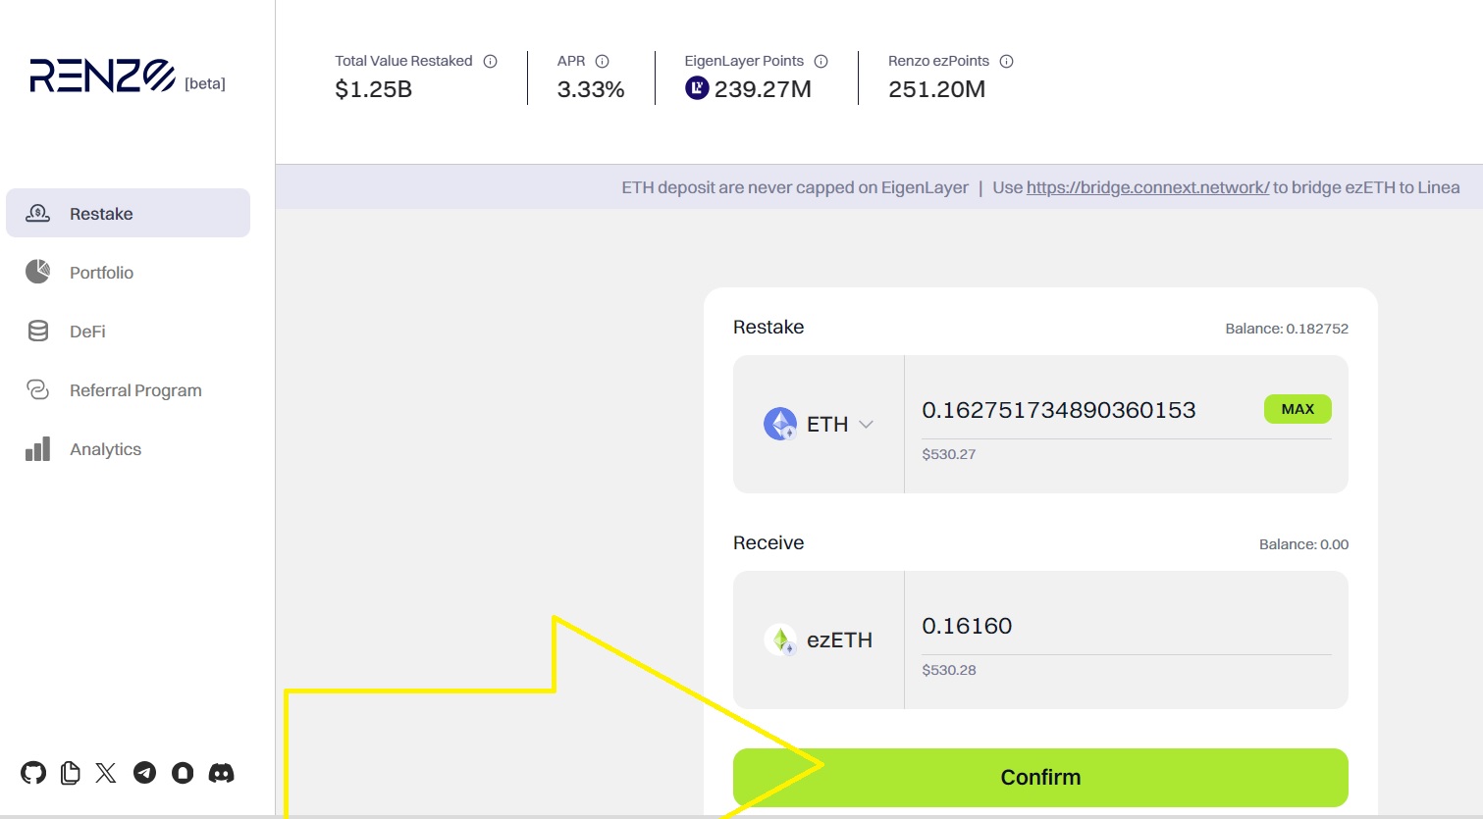Click the ezETH token logo
Screen dimensions: 1483x819
point(780,640)
